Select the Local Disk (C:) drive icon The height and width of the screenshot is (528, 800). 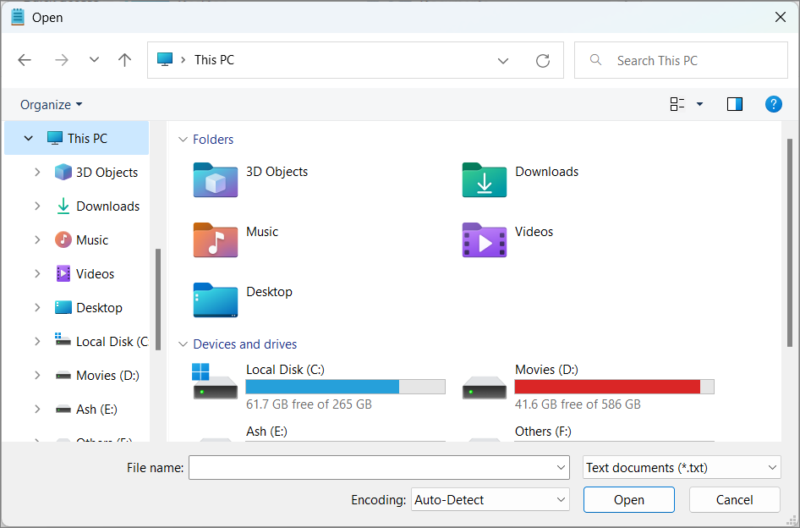click(x=215, y=381)
